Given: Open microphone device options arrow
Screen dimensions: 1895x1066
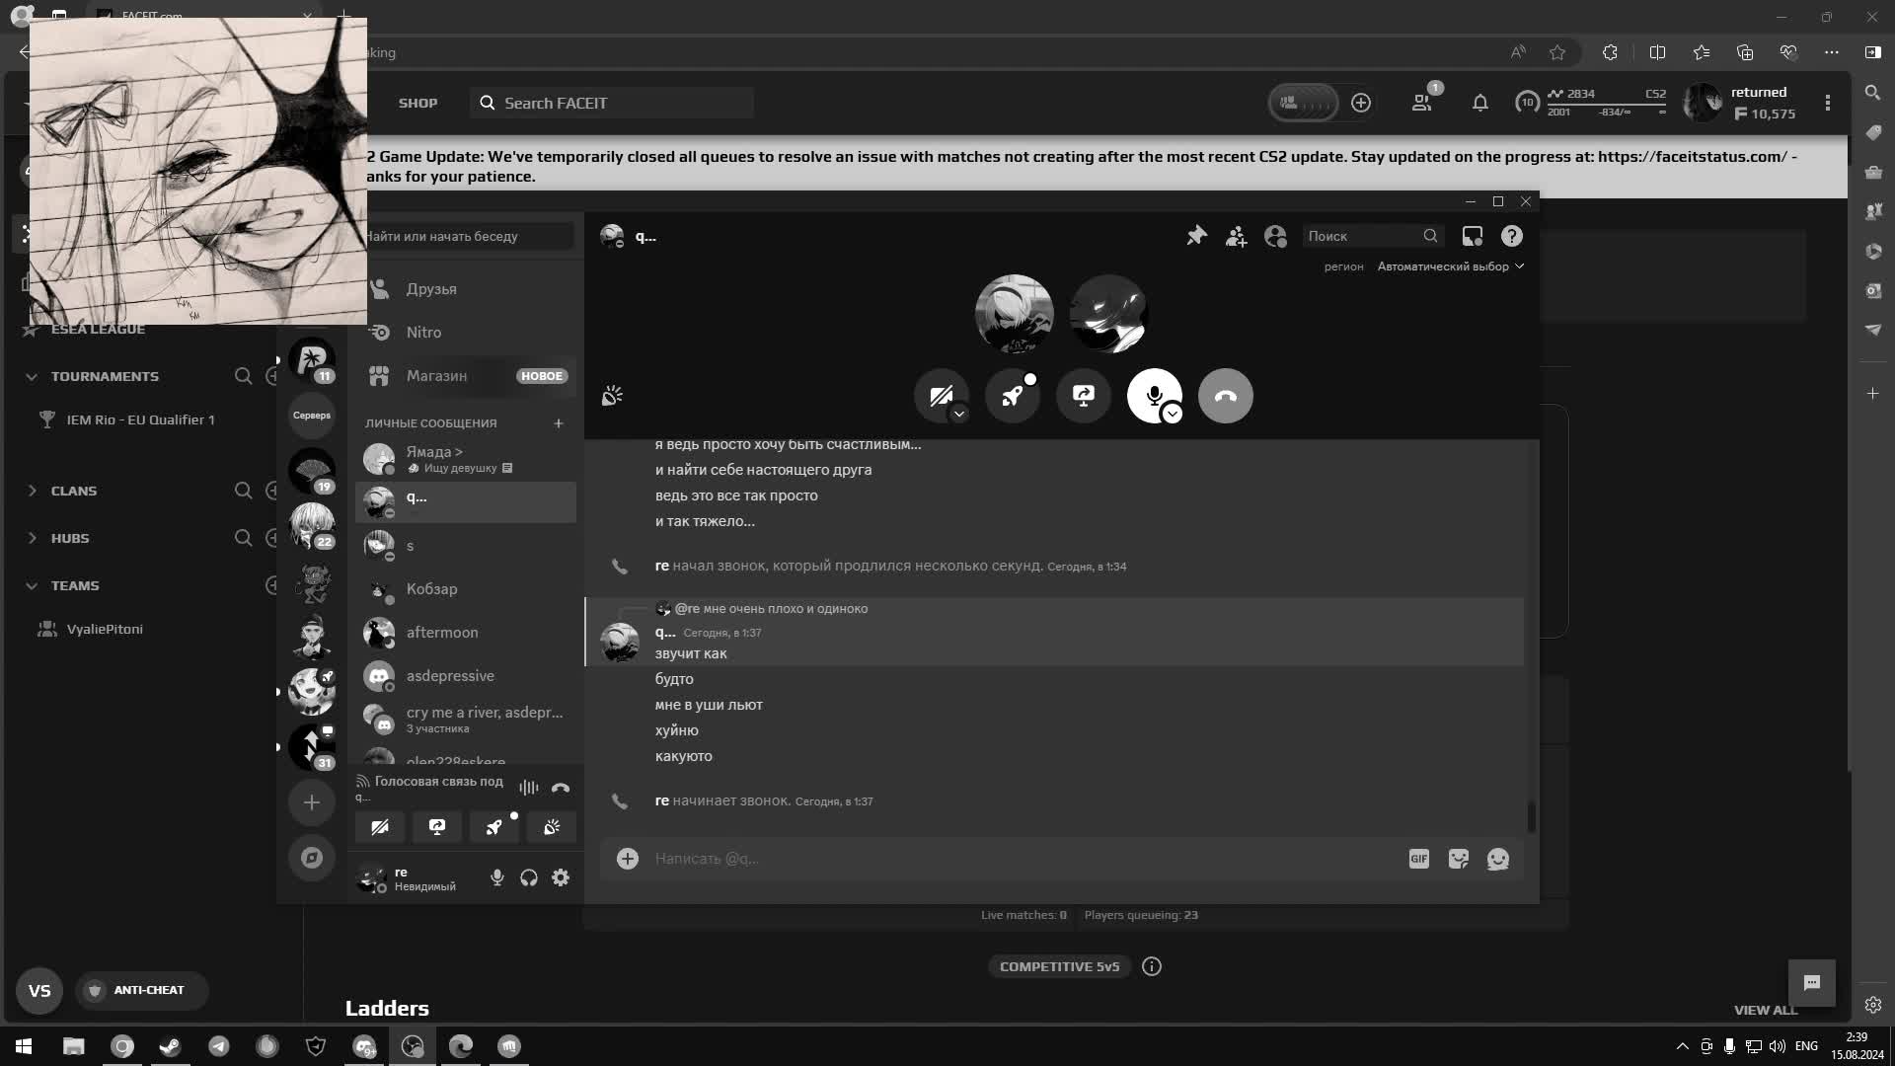Looking at the screenshot, I should click(1173, 415).
